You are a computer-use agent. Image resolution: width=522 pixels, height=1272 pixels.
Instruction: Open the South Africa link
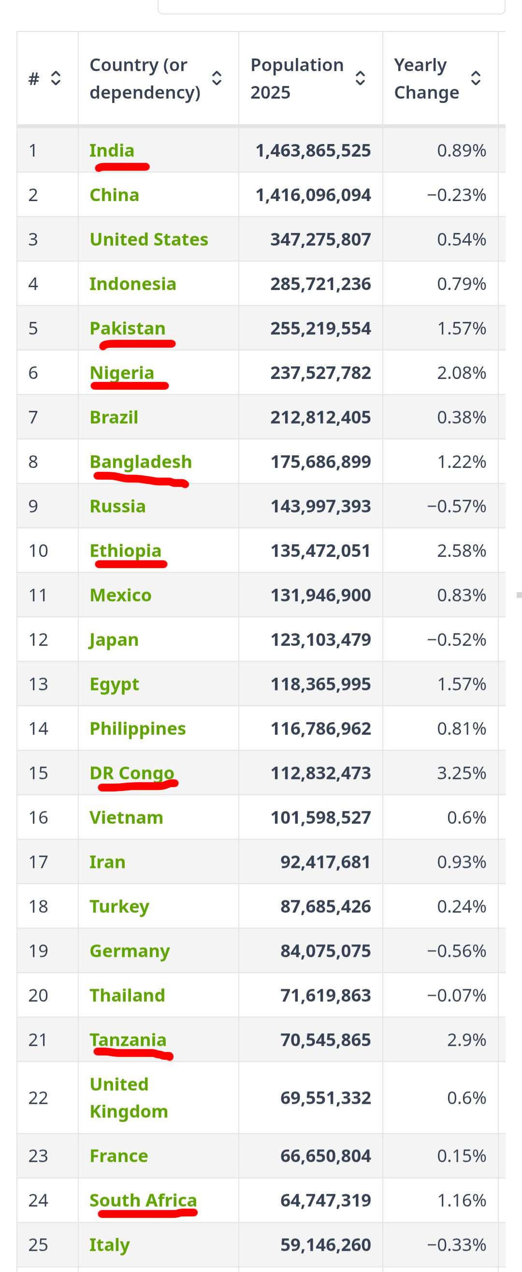pyautogui.click(x=143, y=1200)
